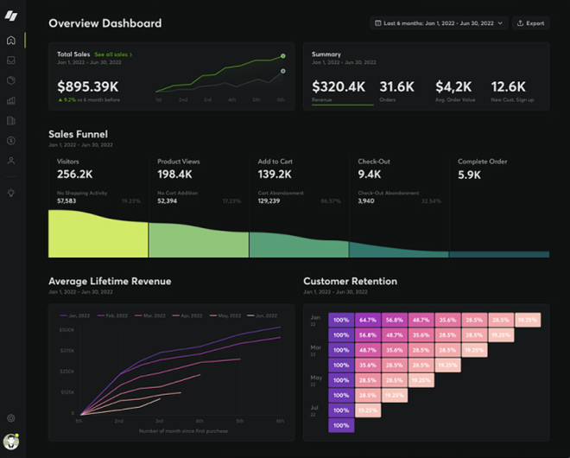570x458 pixels.
Task: Follow the See all sales link
Action: pyautogui.click(x=113, y=54)
